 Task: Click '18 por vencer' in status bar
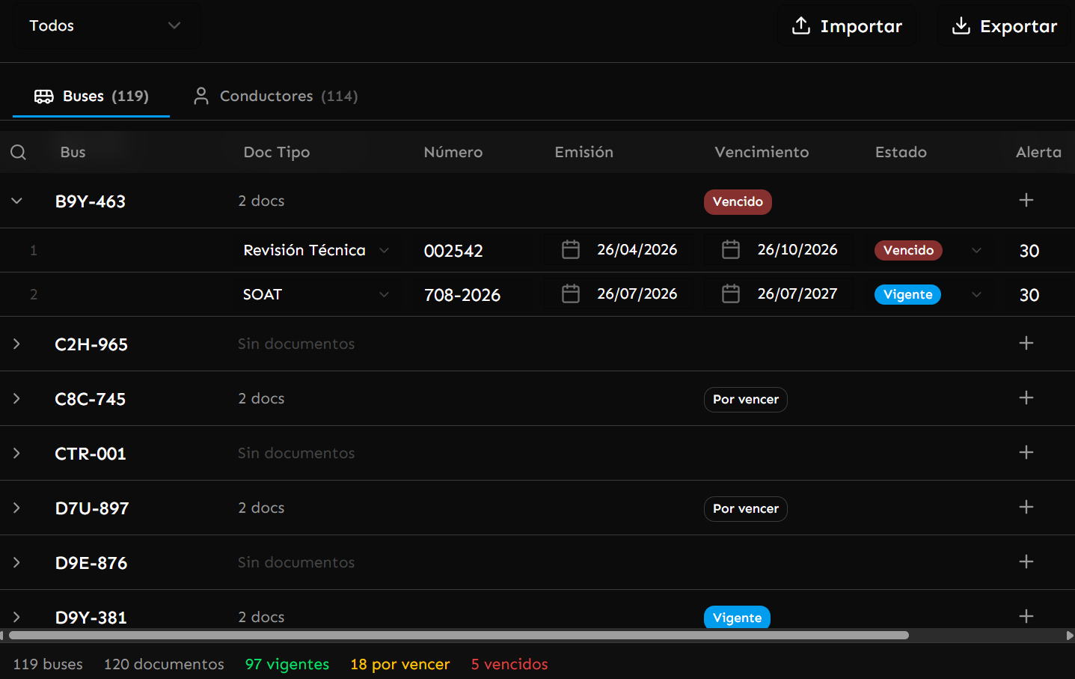pyautogui.click(x=400, y=664)
